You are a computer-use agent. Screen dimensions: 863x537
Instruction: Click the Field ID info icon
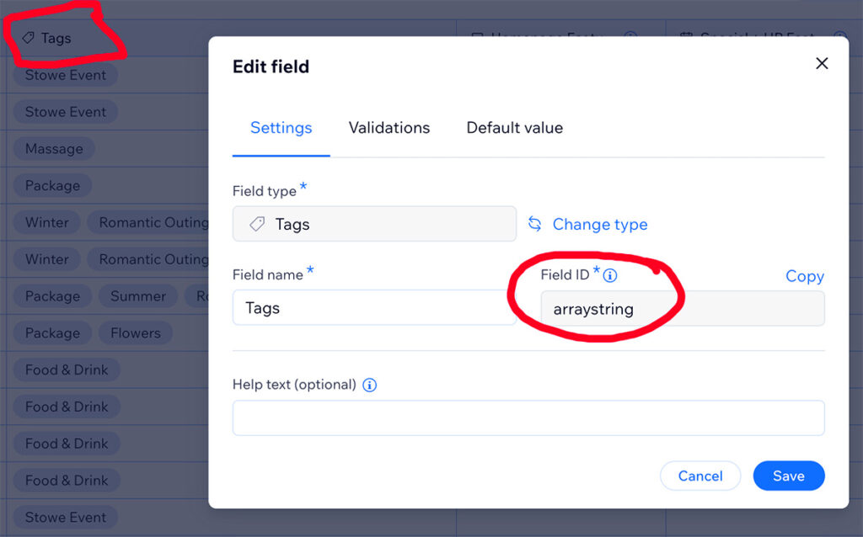[x=610, y=275]
